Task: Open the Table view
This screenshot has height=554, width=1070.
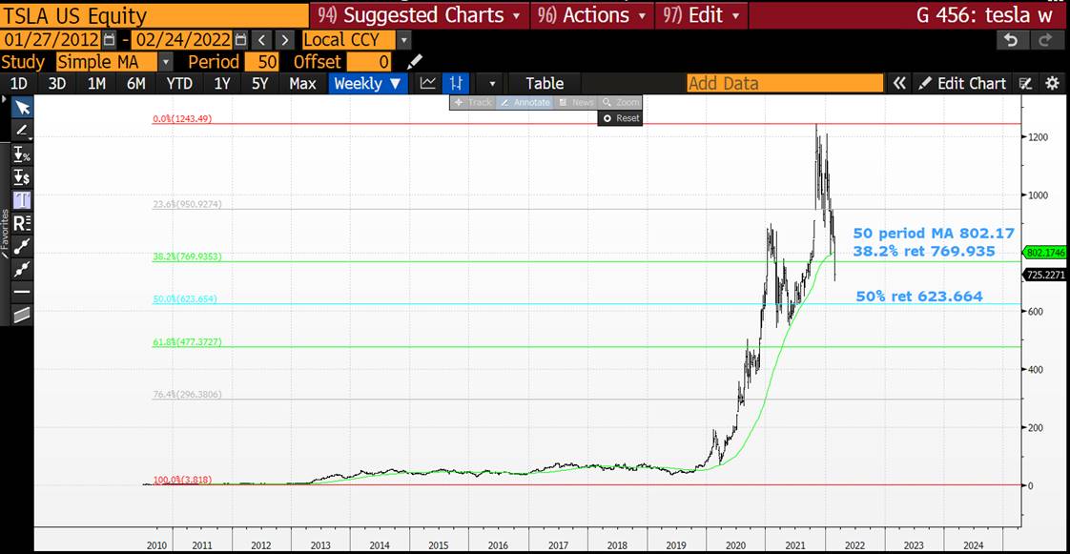Action: pos(545,83)
